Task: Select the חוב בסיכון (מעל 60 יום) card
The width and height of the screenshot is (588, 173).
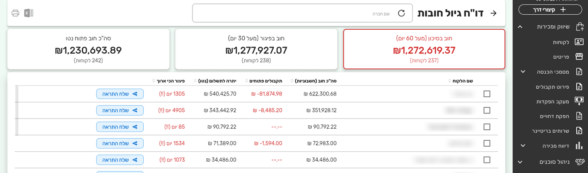Action: click(424, 49)
